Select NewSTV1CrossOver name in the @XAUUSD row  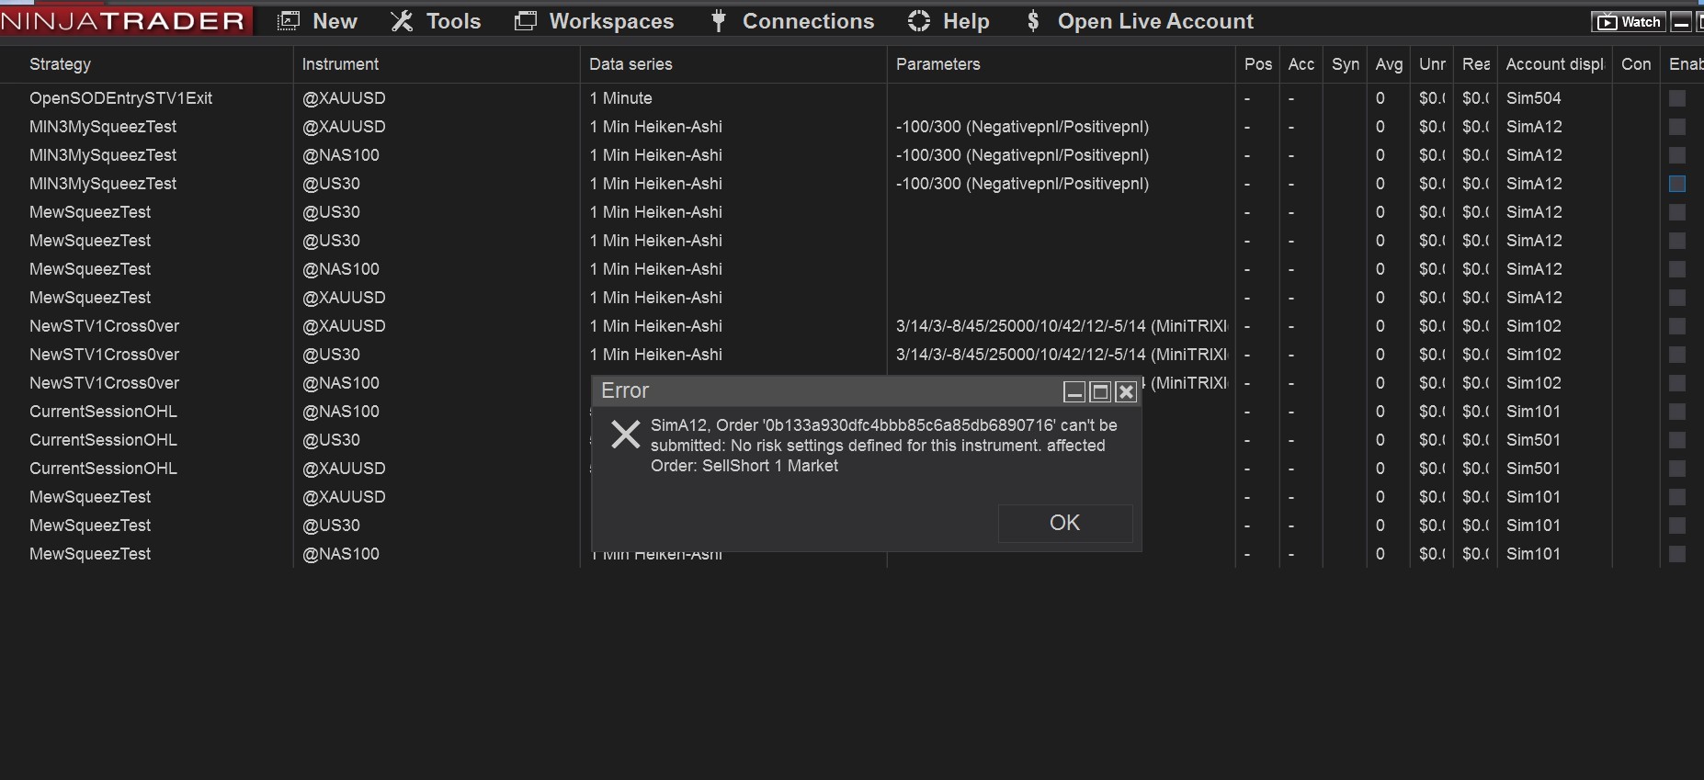[x=104, y=326]
